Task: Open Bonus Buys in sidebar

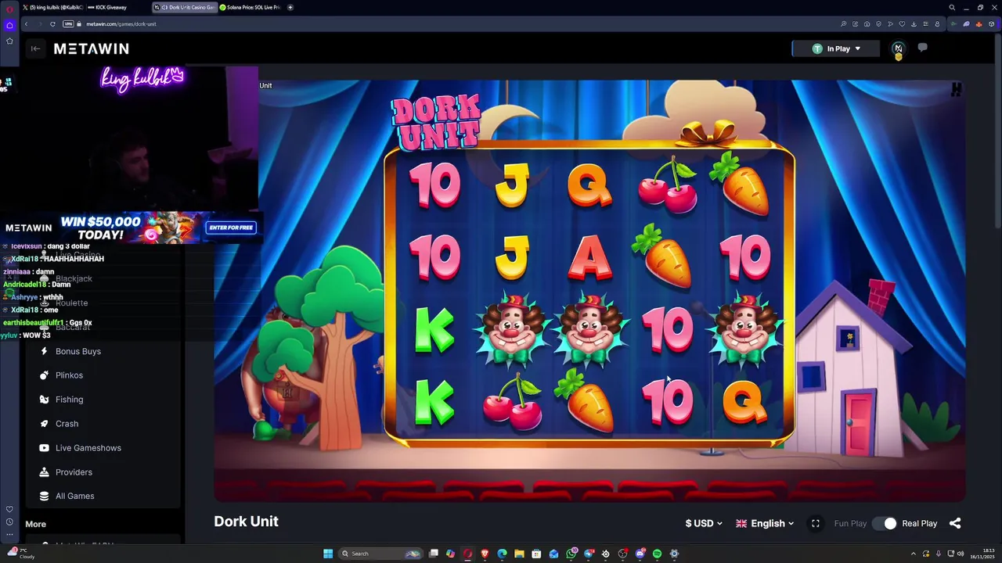Action: (x=78, y=351)
